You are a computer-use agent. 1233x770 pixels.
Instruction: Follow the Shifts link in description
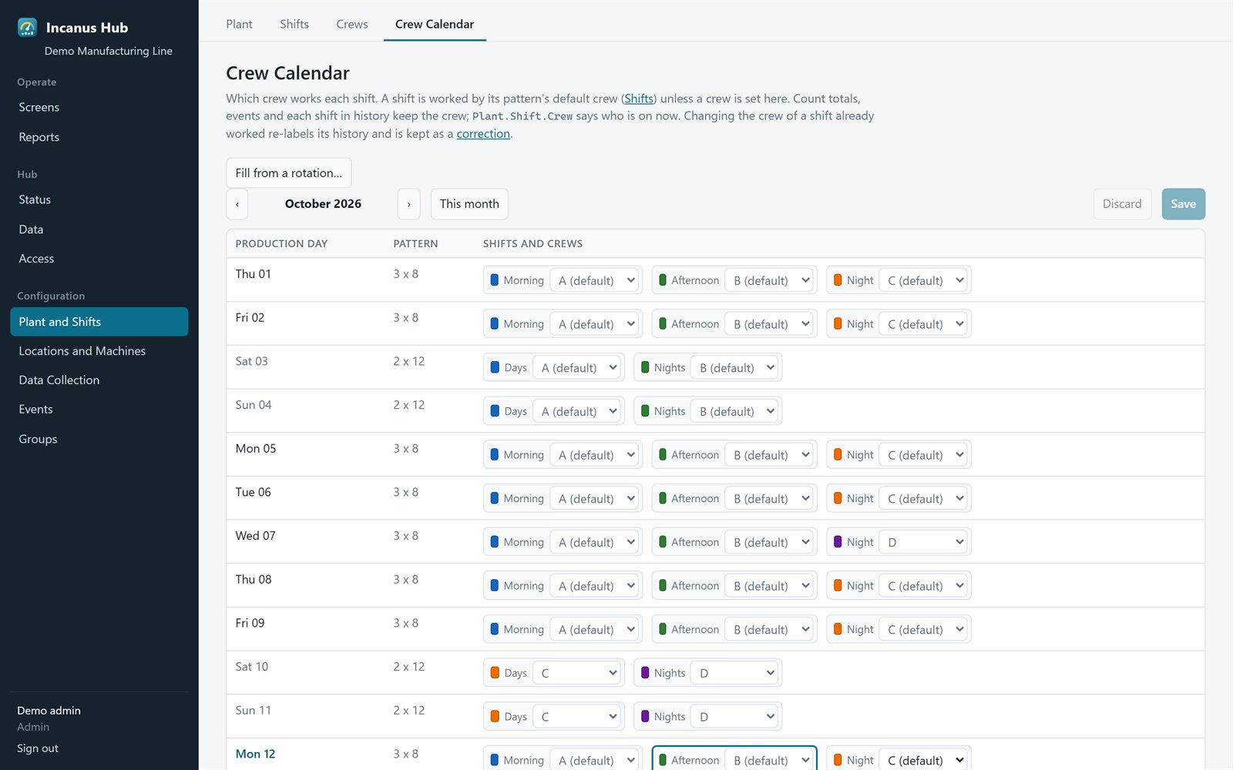(x=639, y=99)
